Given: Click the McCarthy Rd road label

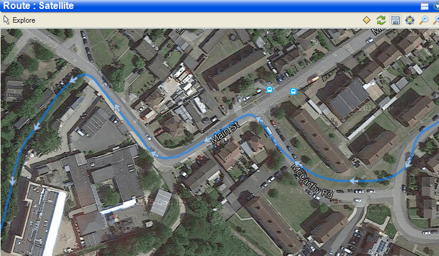Looking at the screenshot, I should tap(312, 182).
